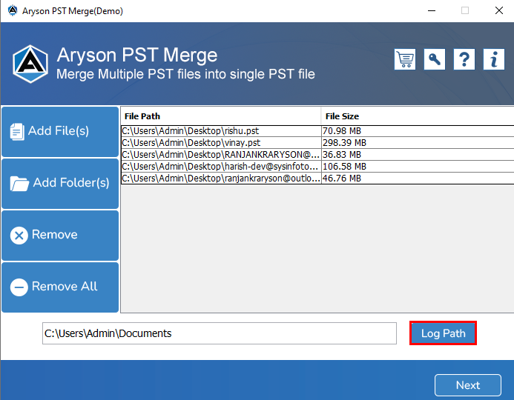Select the RANJANKRARYSON@ file row
The width and height of the screenshot is (514, 400).
pos(317,155)
